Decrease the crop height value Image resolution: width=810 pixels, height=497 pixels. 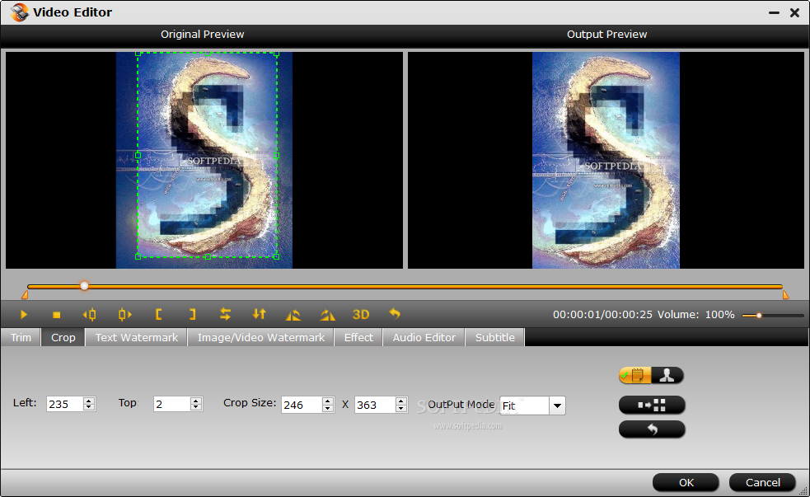point(401,409)
